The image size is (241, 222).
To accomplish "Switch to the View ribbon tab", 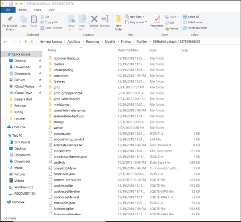I will 52,10.
